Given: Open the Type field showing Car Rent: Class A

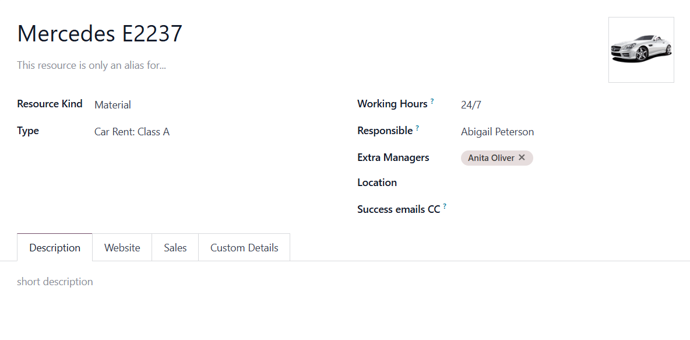Looking at the screenshot, I should pyautogui.click(x=214, y=132).
